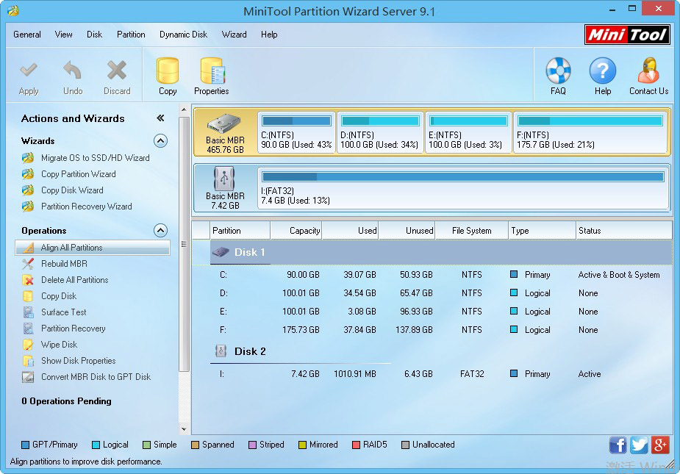The height and width of the screenshot is (474, 680).
Task: Open the Twitter share icon
Action: click(x=639, y=445)
